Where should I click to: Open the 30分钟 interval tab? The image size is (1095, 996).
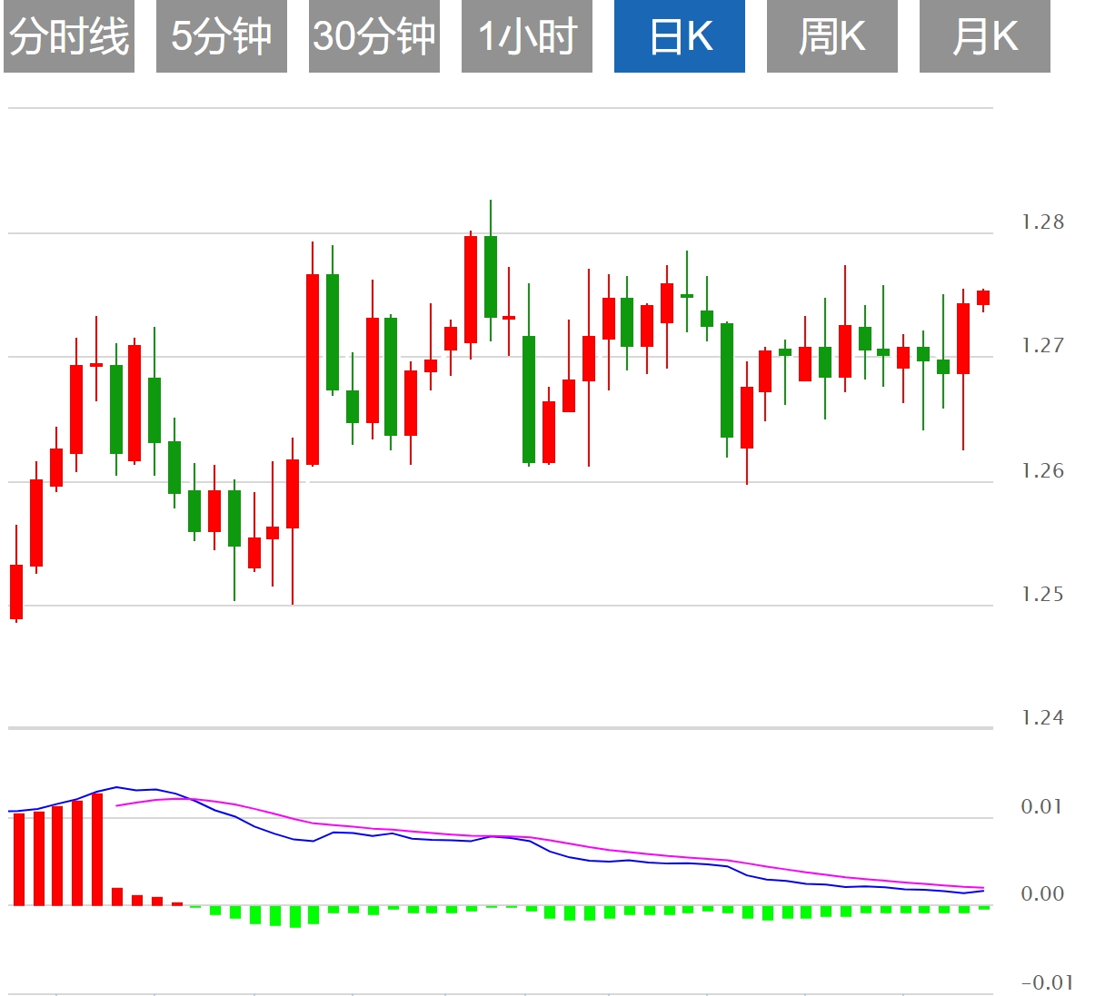pos(374,37)
